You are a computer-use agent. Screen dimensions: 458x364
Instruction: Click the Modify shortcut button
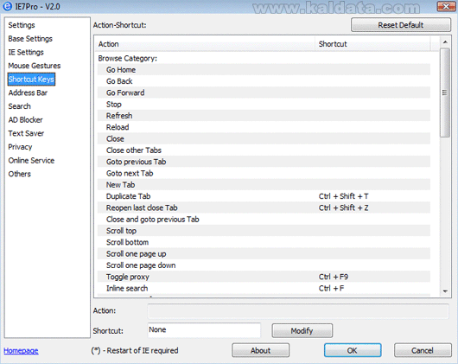tap(302, 330)
